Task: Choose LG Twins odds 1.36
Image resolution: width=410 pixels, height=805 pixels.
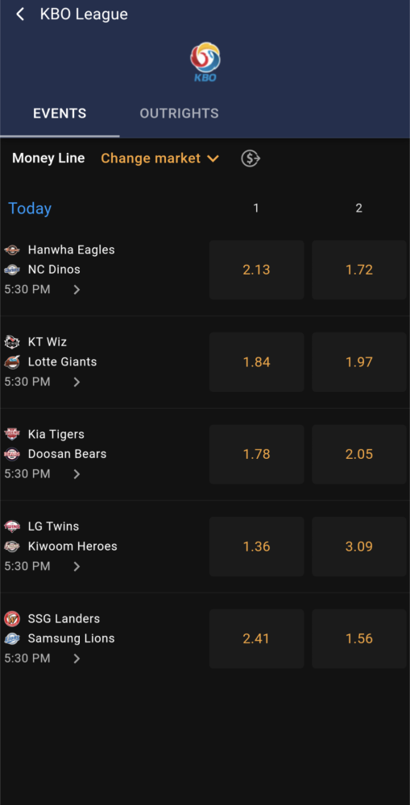Action: pos(256,547)
